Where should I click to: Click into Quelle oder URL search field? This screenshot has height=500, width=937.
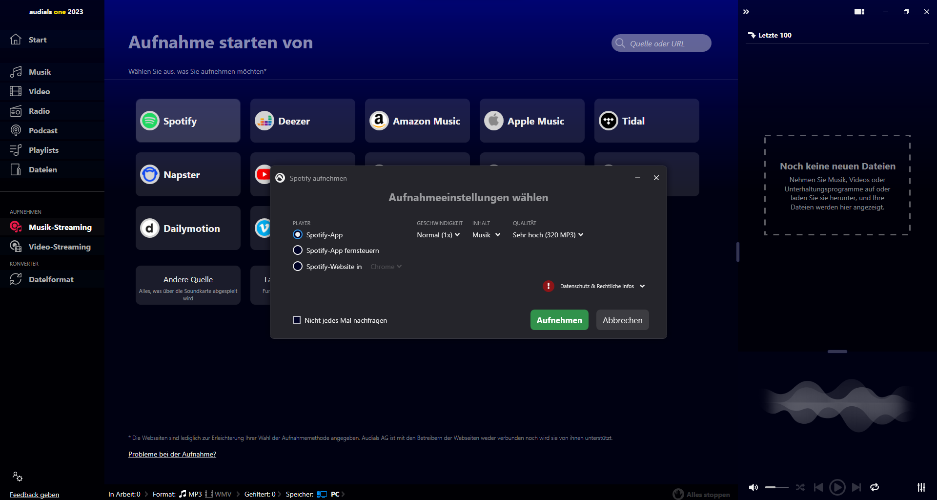pyautogui.click(x=661, y=43)
